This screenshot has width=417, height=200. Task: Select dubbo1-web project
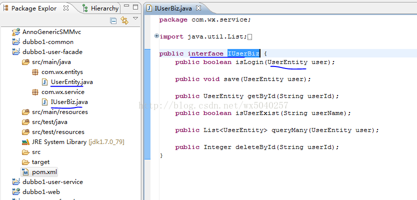coord(41,192)
